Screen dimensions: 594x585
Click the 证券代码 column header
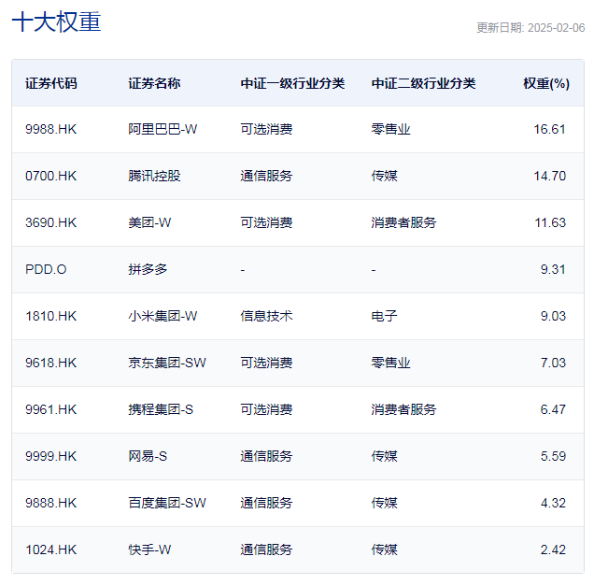[51, 83]
